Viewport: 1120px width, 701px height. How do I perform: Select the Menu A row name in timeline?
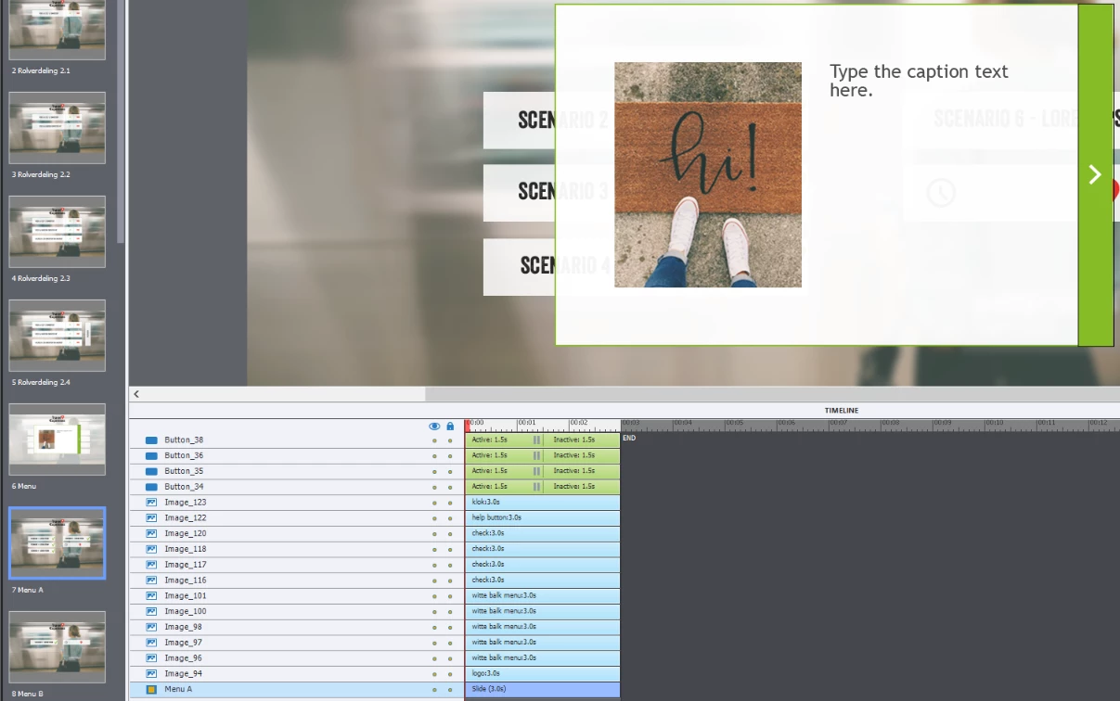(178, 690)
